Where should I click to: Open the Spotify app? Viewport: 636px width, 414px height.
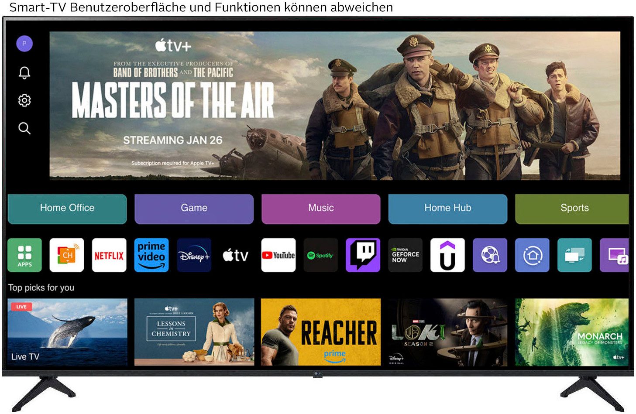pos(320,255)
